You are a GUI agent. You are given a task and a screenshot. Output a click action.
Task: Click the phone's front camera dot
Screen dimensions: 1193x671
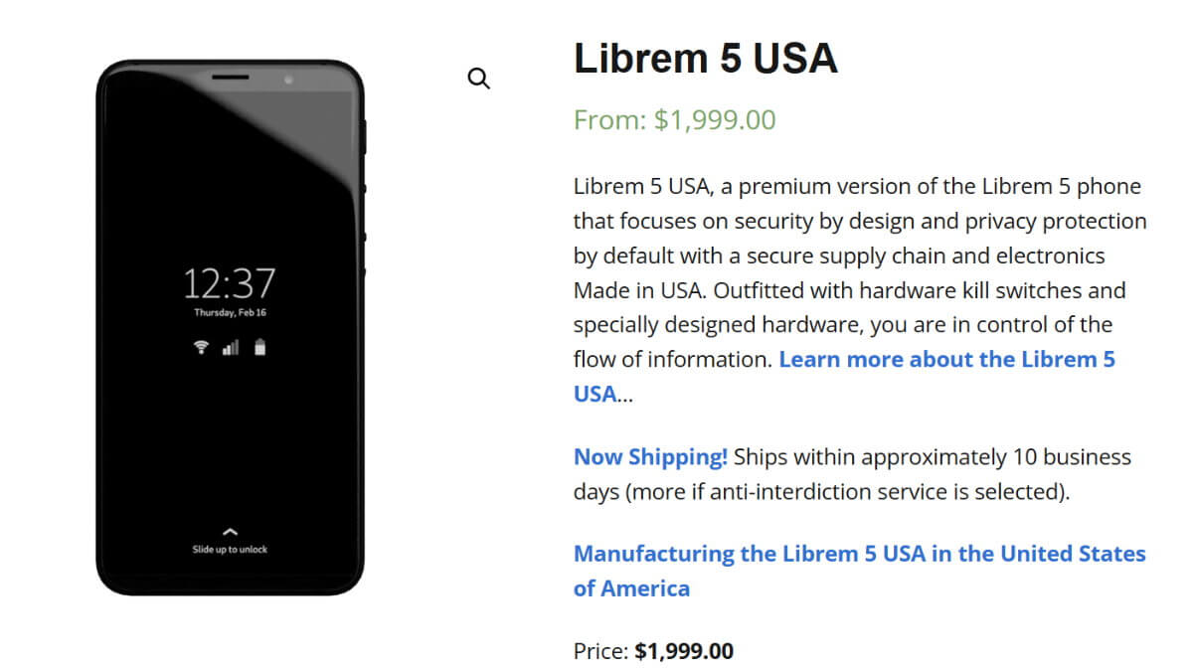[288, 80]
